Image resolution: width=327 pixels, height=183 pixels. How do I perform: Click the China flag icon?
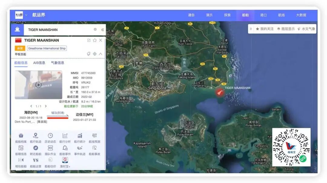tap(18, 40)
